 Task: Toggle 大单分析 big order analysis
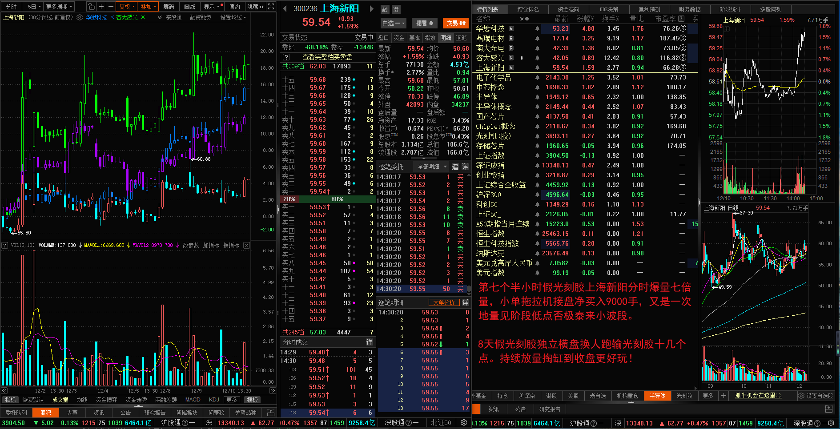coord(444,302)
